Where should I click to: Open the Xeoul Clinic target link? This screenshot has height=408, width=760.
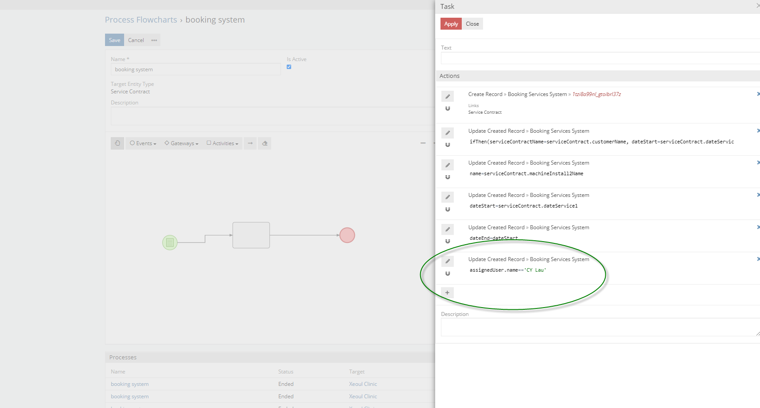click(x=363, y=384)
